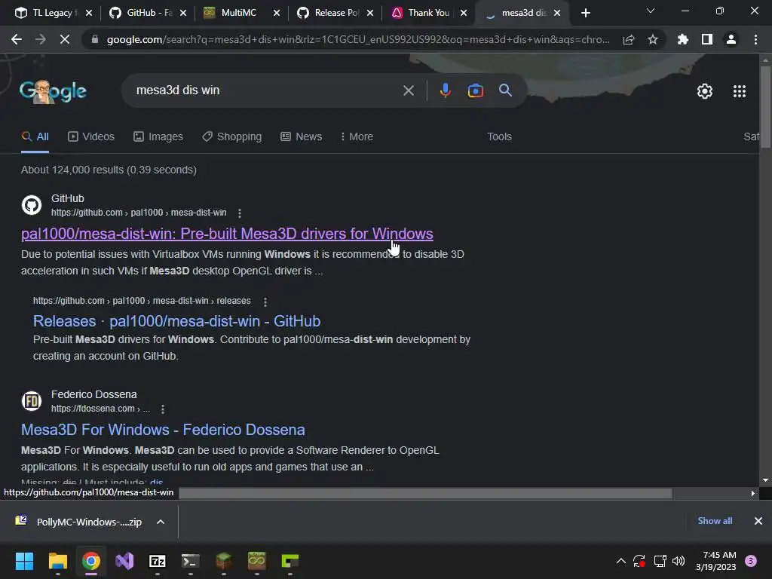Viewport: 772px width, 579px height.
Task: Open Chrome side panel icon
Action: 707,39
